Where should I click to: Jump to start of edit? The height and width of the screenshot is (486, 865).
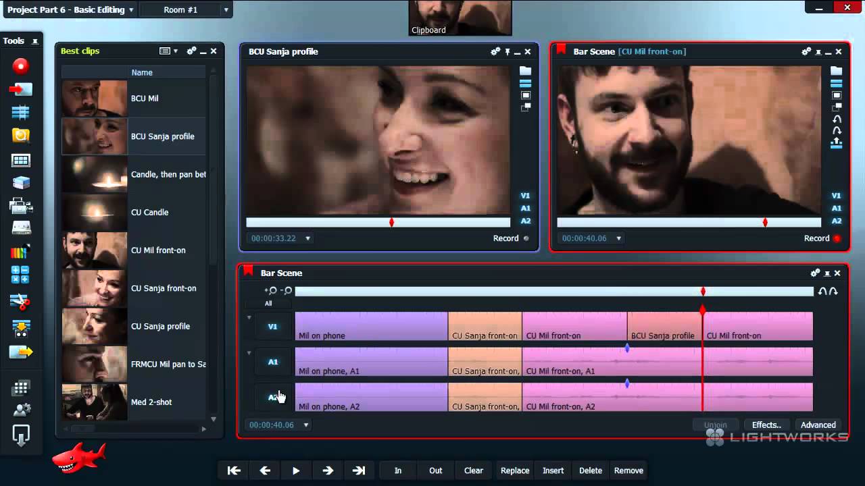coord(234,470)
